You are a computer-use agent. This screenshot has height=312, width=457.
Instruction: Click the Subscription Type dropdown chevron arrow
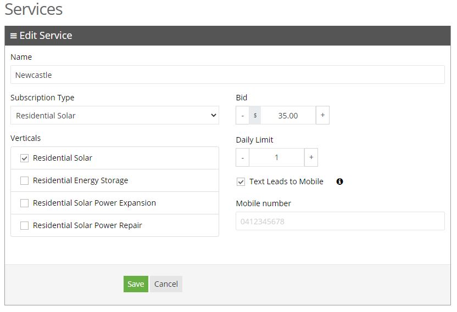coord(214,115)
